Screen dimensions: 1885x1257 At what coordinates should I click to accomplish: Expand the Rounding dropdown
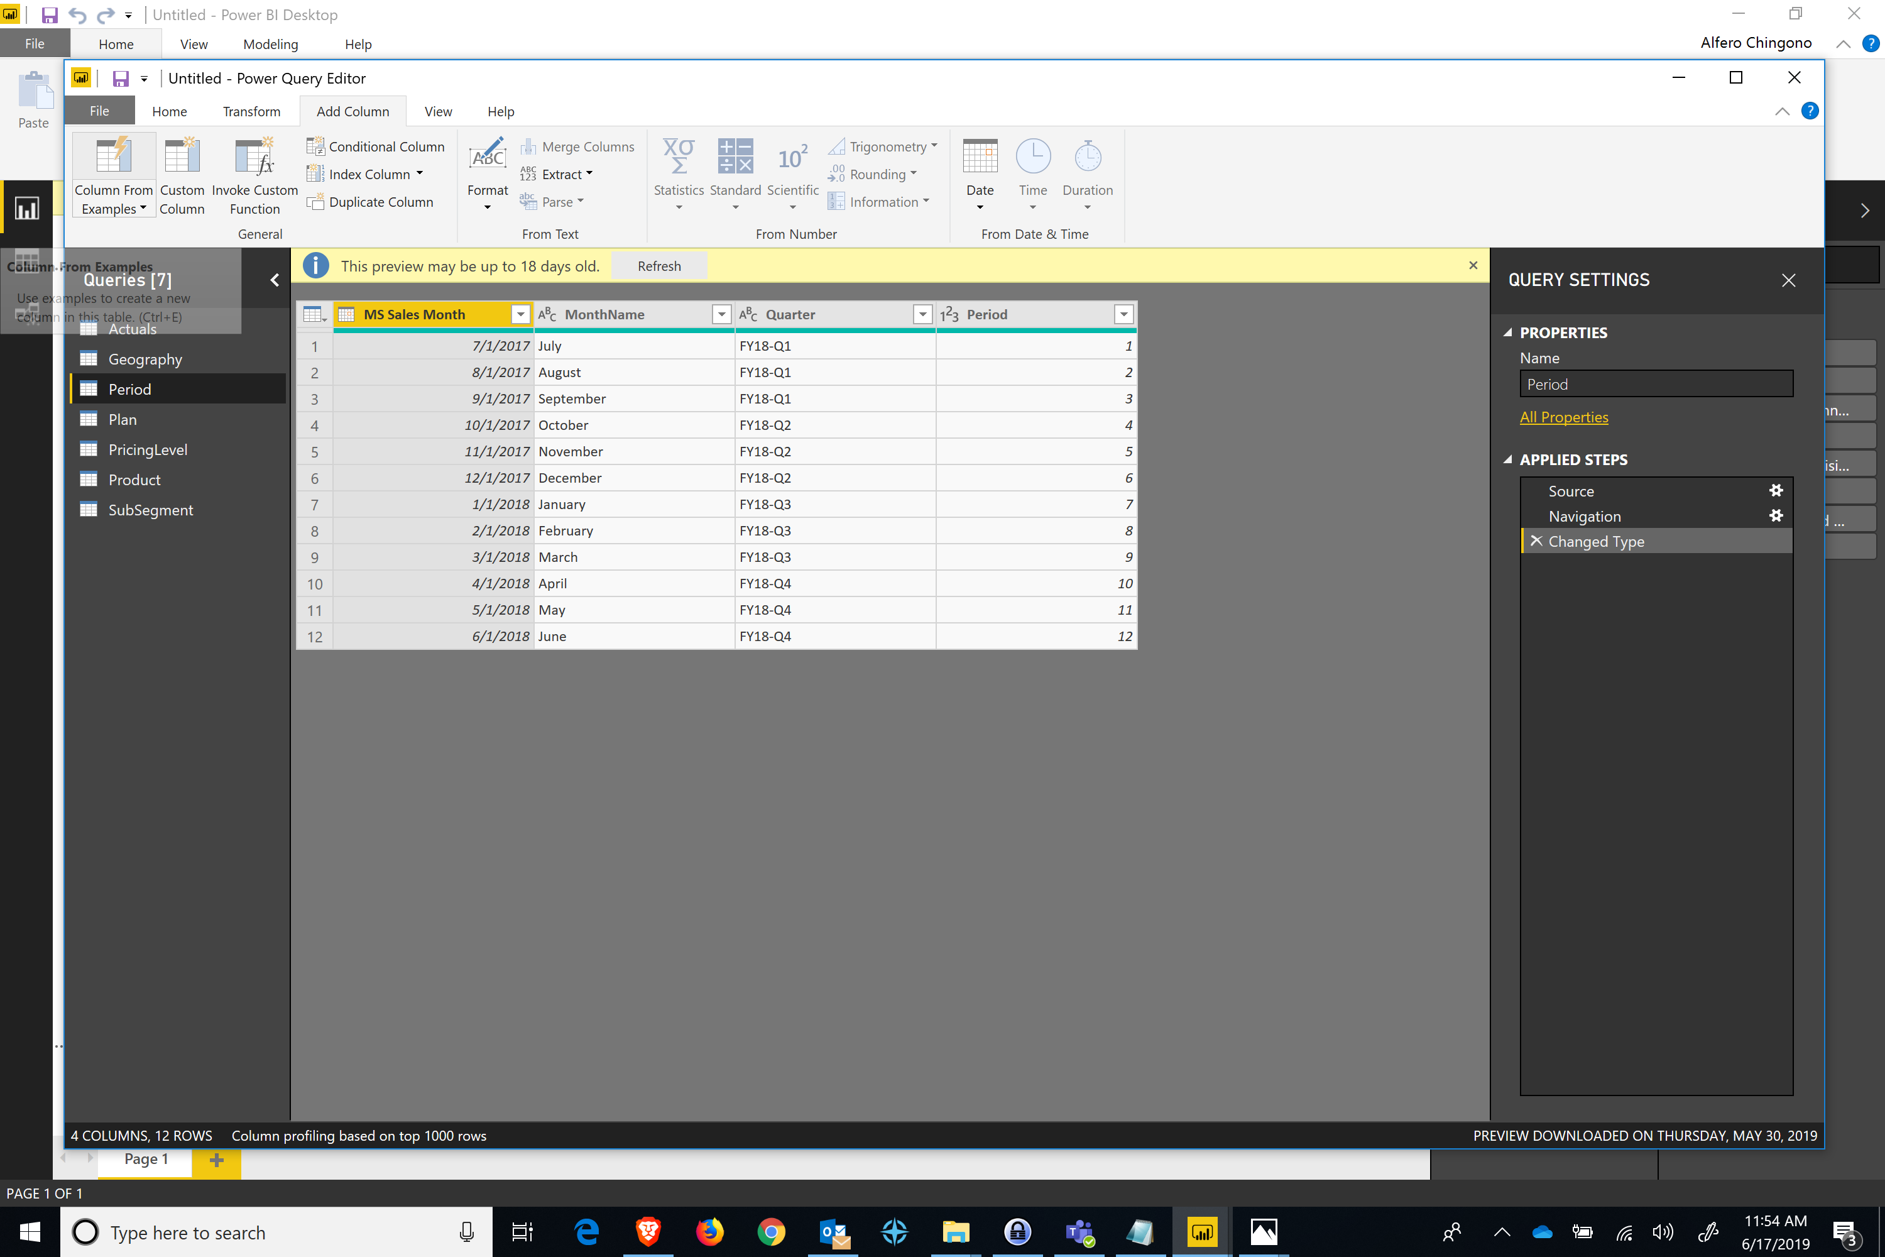[x=914, y=173]
